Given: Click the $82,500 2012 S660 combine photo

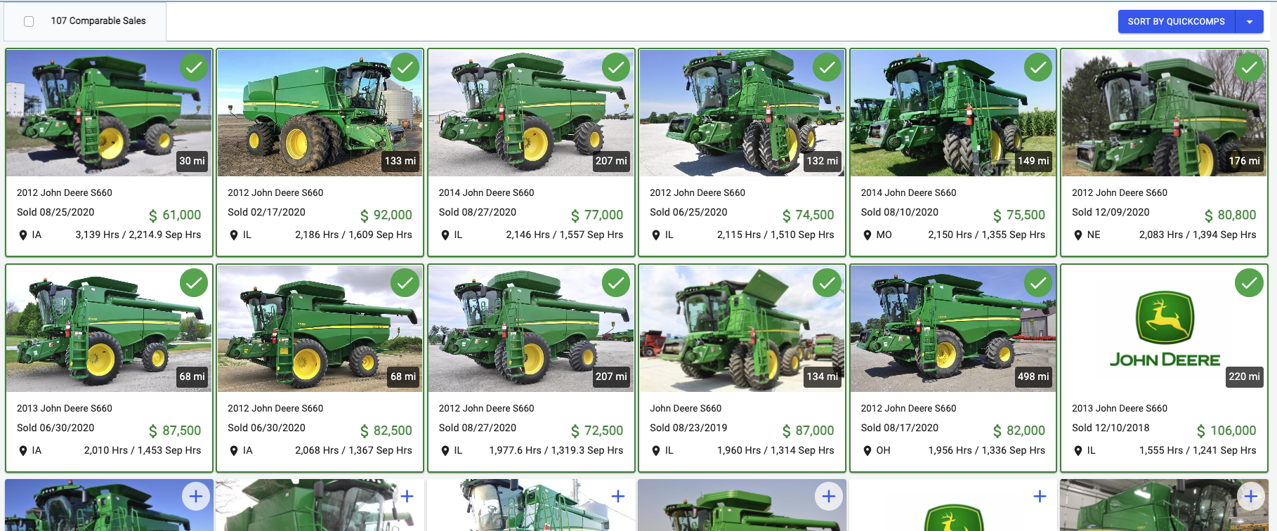Looking at the screenshot, I should pos(320,329).
